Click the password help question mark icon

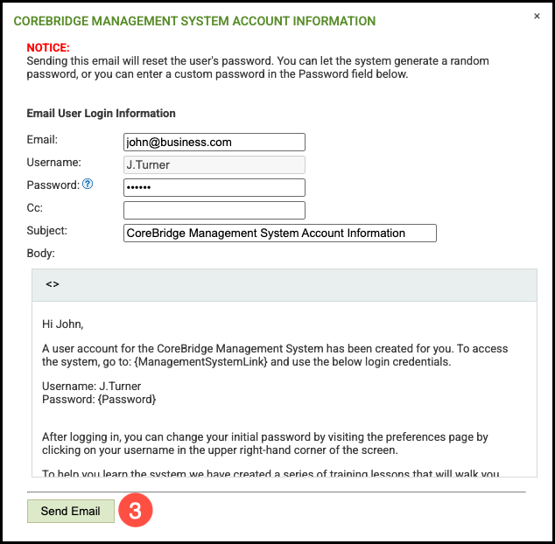(x=88, y=185)
